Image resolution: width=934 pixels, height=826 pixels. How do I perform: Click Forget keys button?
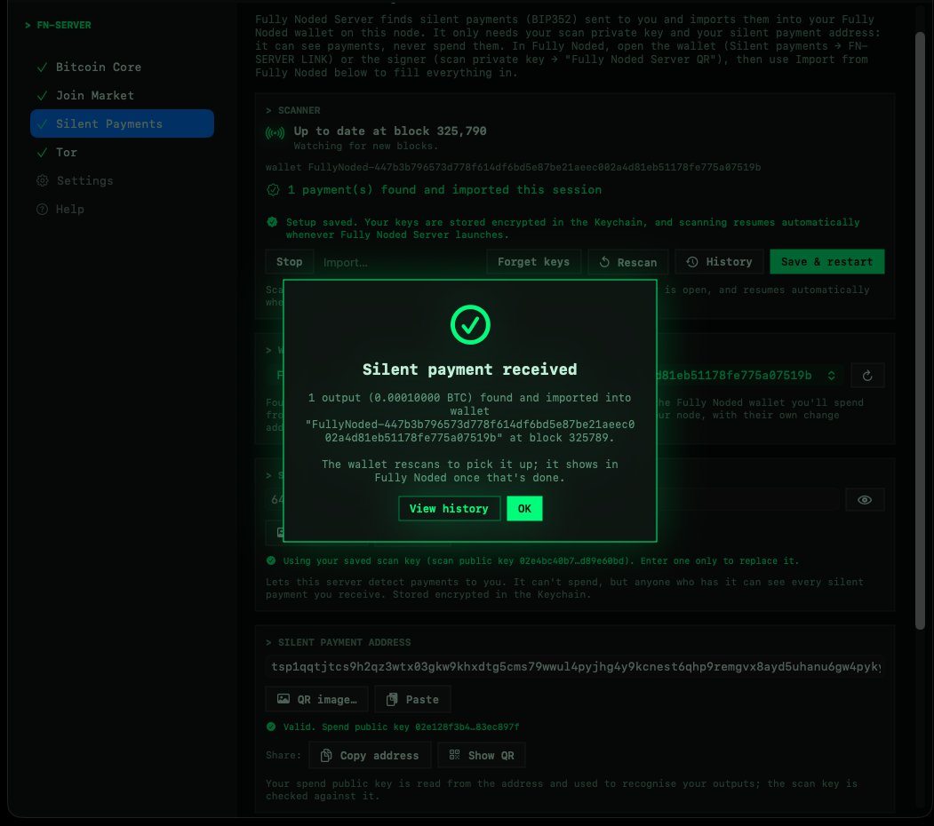click(x=534, y=262)
